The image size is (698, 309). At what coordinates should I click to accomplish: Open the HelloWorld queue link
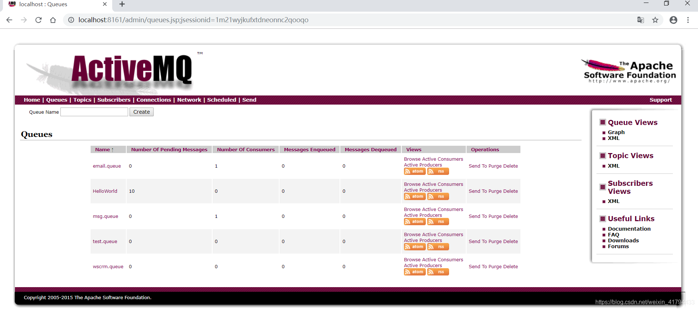tap(105, 191)
